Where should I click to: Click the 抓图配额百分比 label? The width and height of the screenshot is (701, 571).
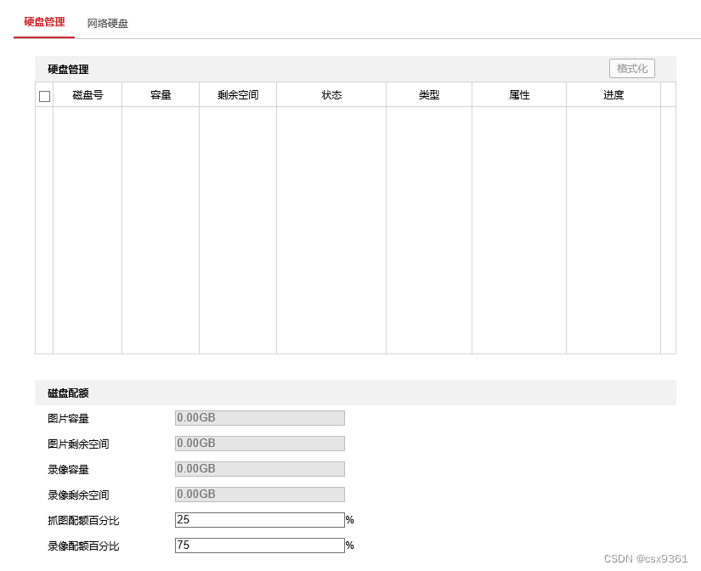pos(83,521)
